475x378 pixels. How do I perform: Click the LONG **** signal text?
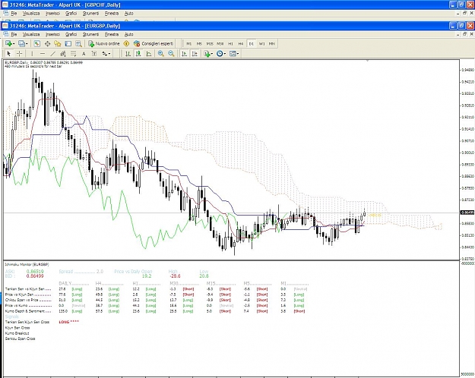coord(68,322)
